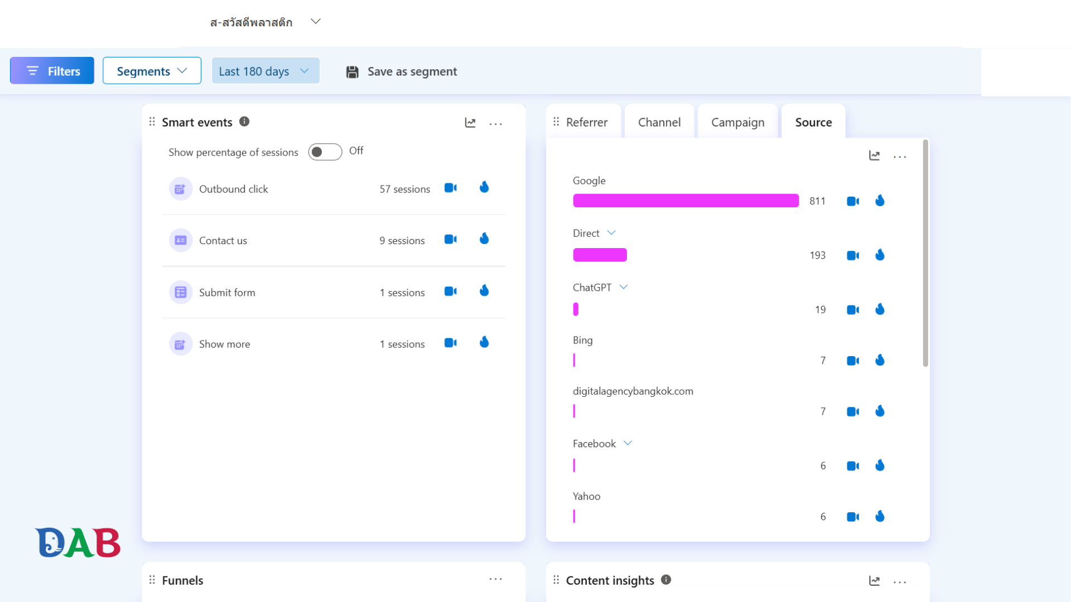Open trend chart for Smart events card

(x=470, y=123)
